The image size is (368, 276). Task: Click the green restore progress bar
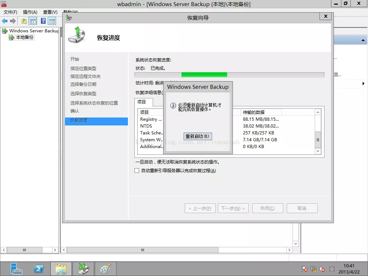(204, 75)
